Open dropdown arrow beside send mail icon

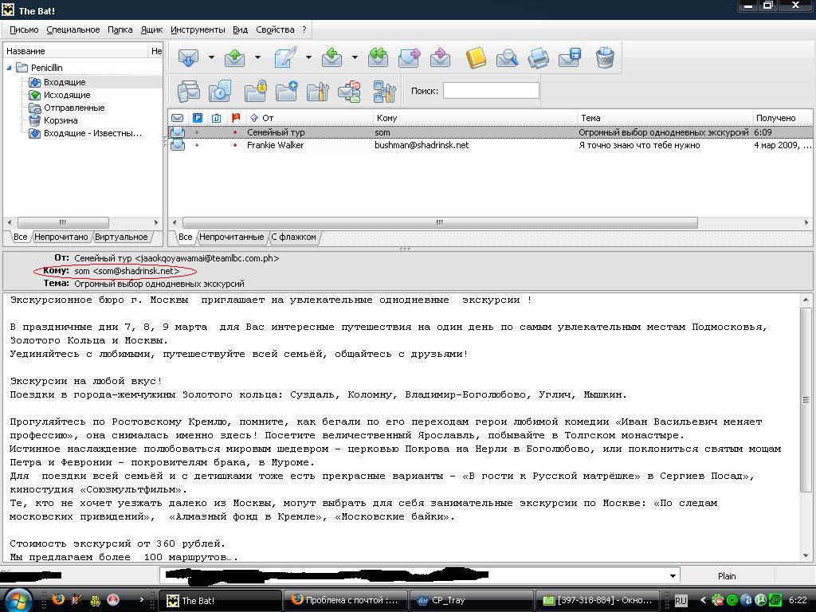point(257,57)
